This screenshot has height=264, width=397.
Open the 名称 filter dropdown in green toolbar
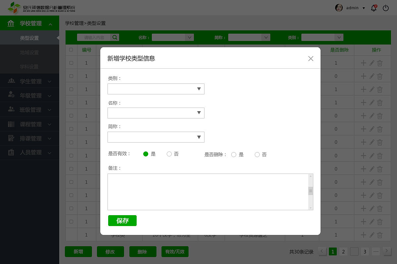pos(173,37)
